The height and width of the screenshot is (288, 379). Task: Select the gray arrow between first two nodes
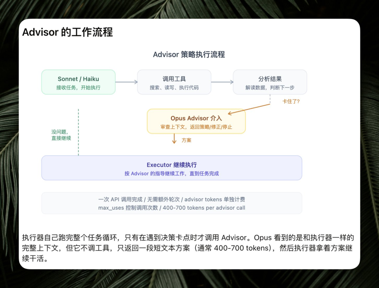(x=126, y=82)
